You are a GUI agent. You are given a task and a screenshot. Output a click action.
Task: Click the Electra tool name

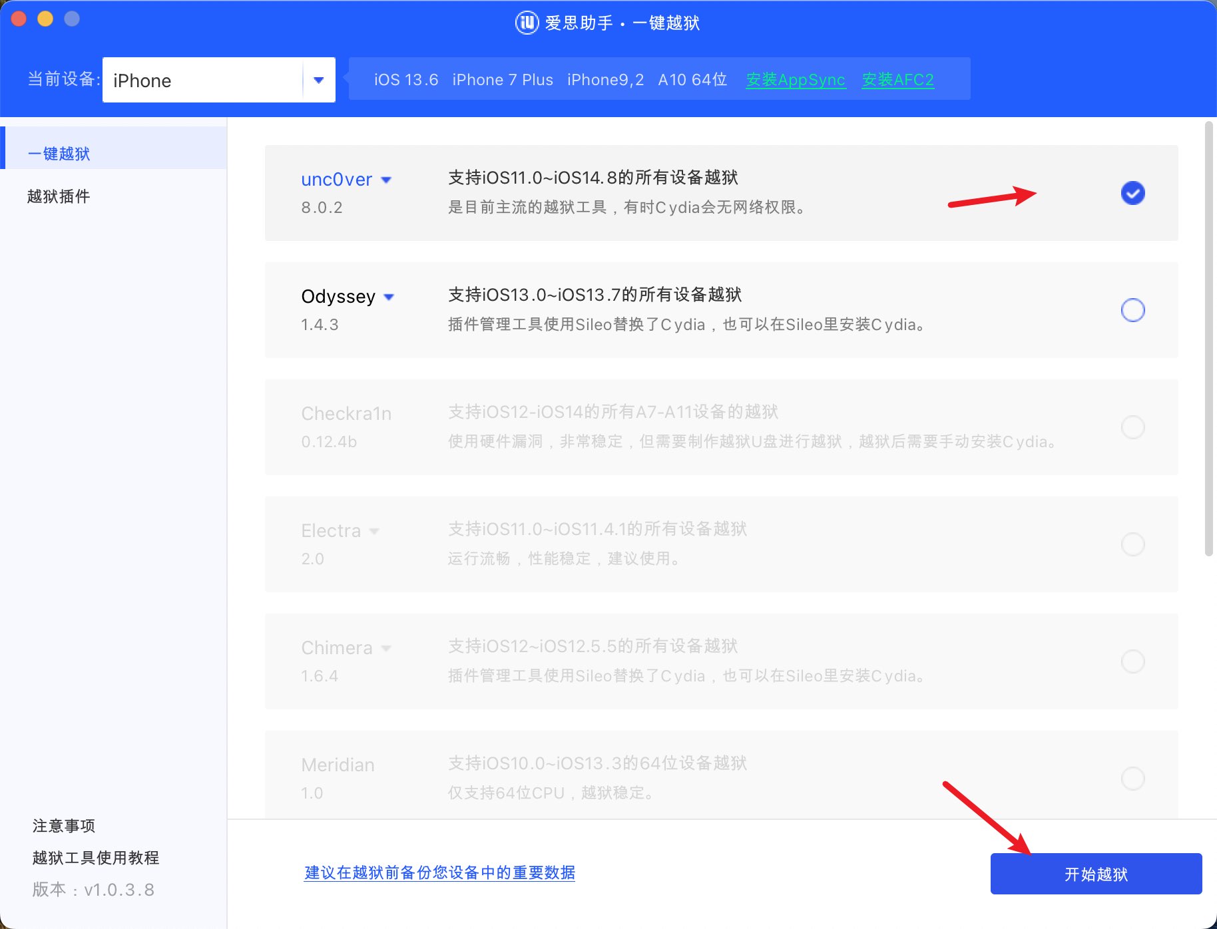[331, 530]
